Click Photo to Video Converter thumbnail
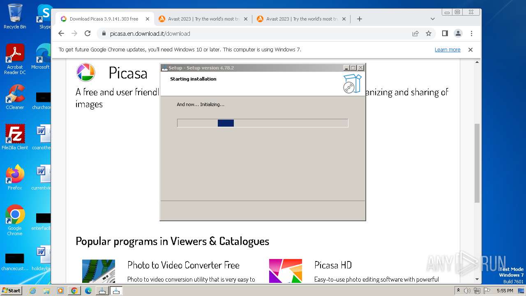Image resolution: width=526 pixels, height=296 pixels. 99,271
